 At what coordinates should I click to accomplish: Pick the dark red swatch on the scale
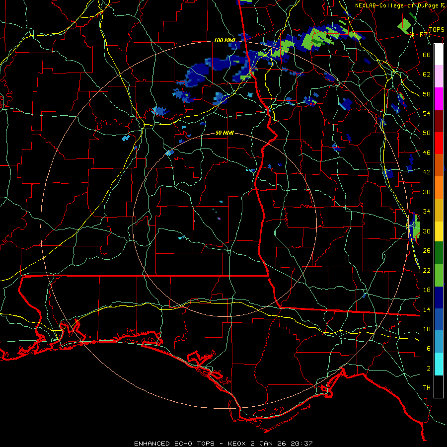point(439,121)
